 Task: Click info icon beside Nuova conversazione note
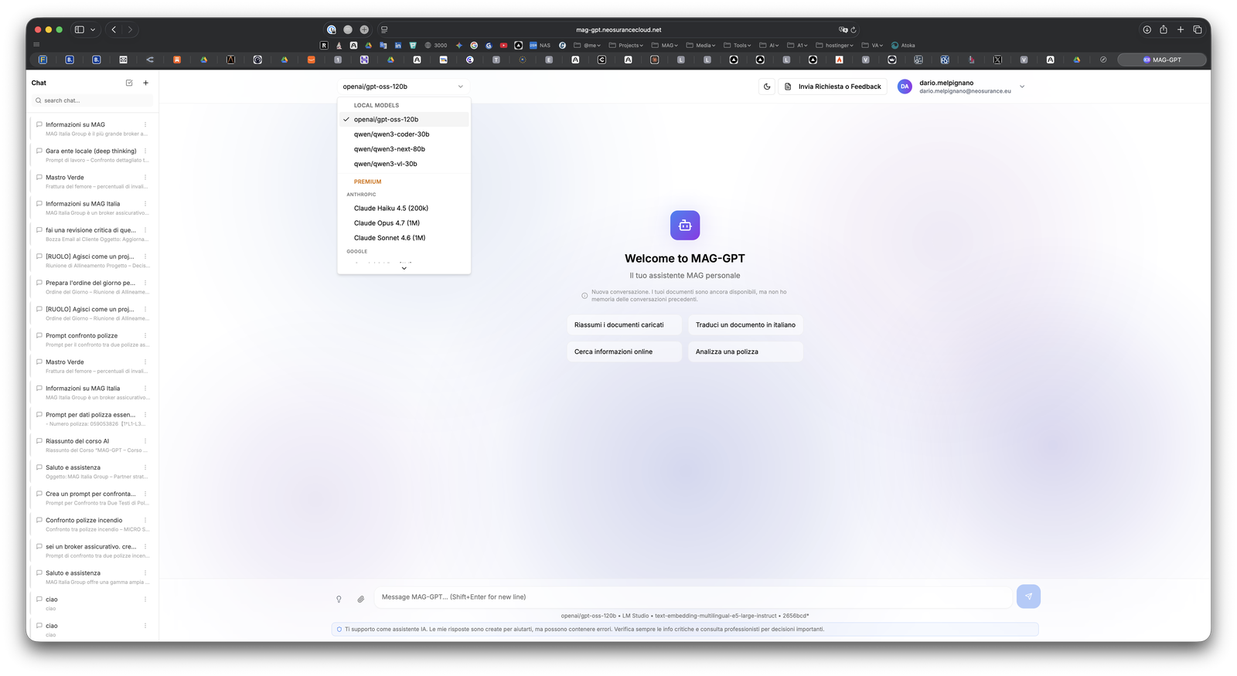(x=584, y=296)
